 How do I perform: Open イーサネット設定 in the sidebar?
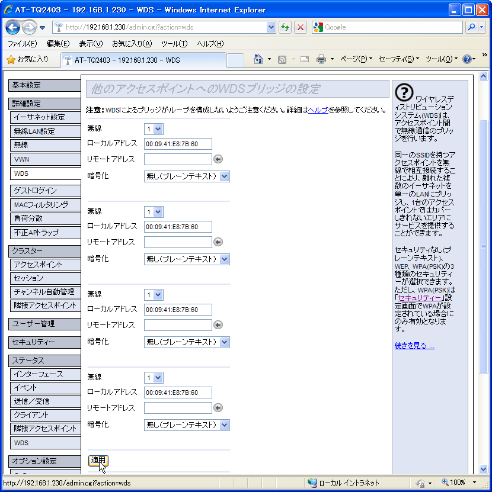46,117
